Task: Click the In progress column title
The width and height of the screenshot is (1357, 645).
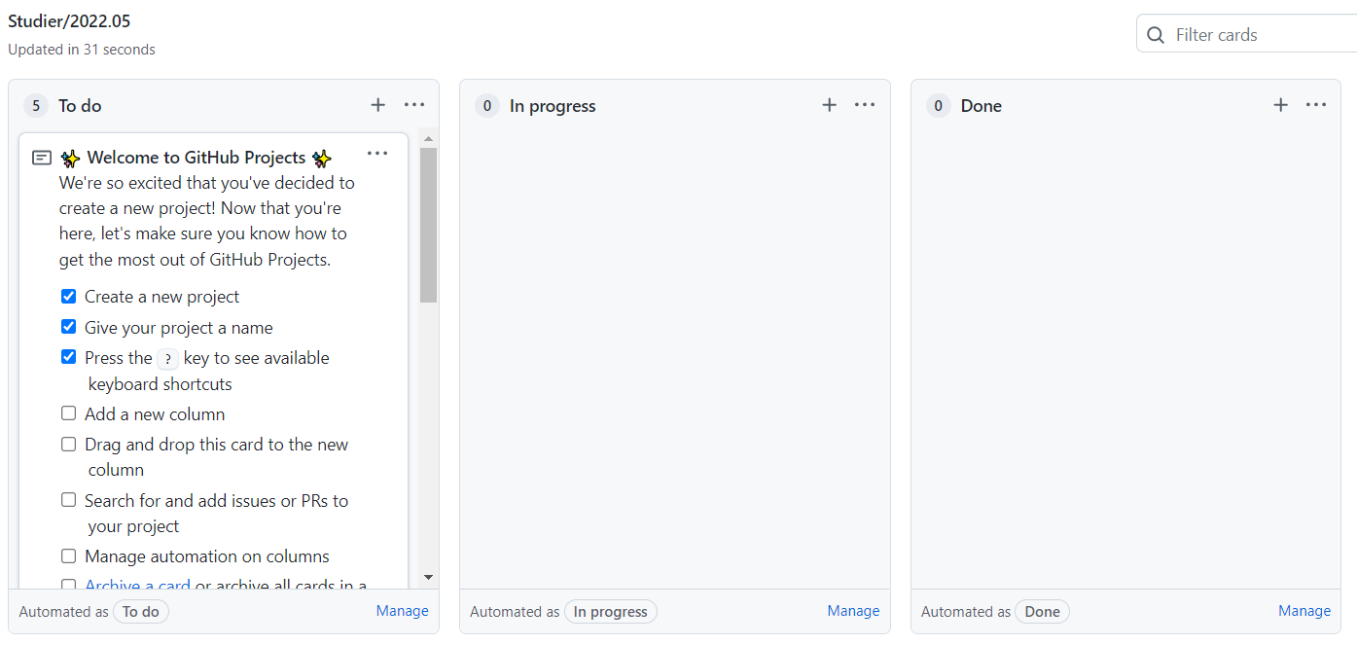Action: pos(553,106)
